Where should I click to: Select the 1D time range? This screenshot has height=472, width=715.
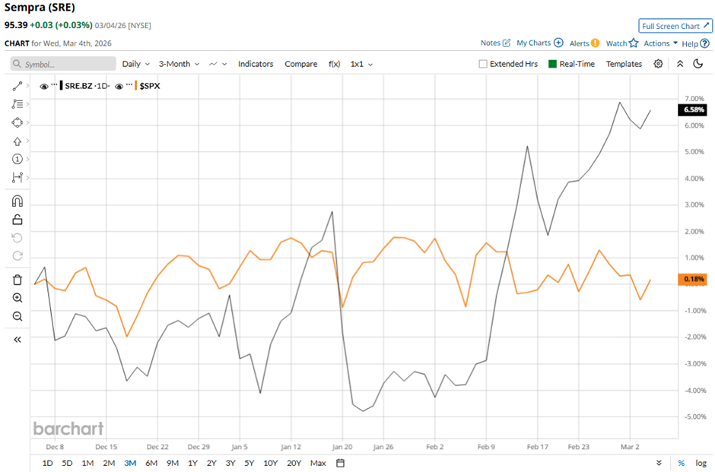tap(47, 463)
